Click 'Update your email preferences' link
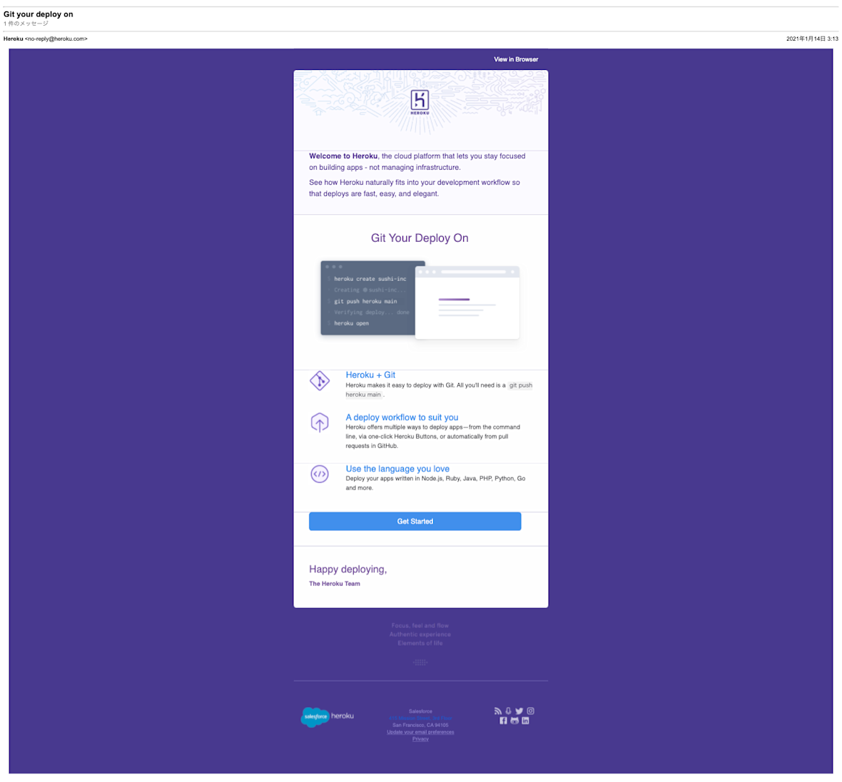This screenshot has height=782, width=842. [420, 732]
